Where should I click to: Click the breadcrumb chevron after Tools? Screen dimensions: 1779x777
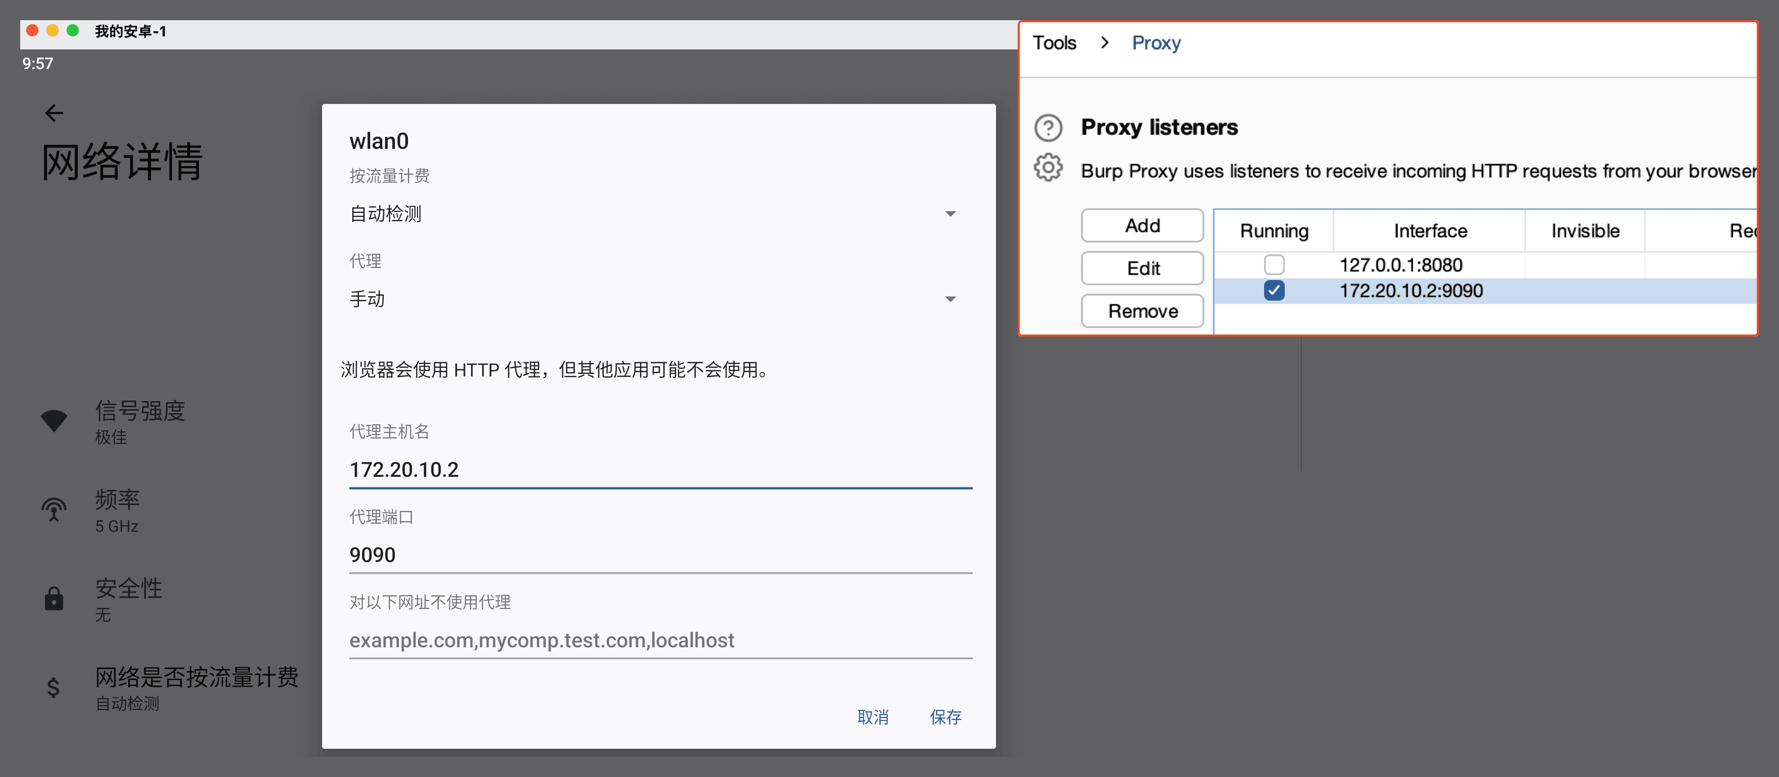(1104, 43)
